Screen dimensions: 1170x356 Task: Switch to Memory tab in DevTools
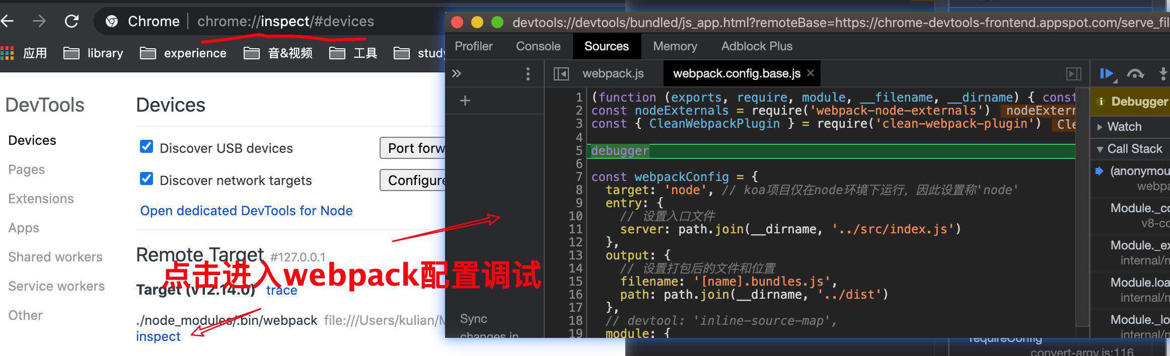point(675,46)
